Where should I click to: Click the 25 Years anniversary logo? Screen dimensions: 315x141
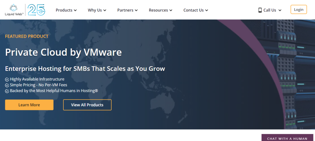36,10
